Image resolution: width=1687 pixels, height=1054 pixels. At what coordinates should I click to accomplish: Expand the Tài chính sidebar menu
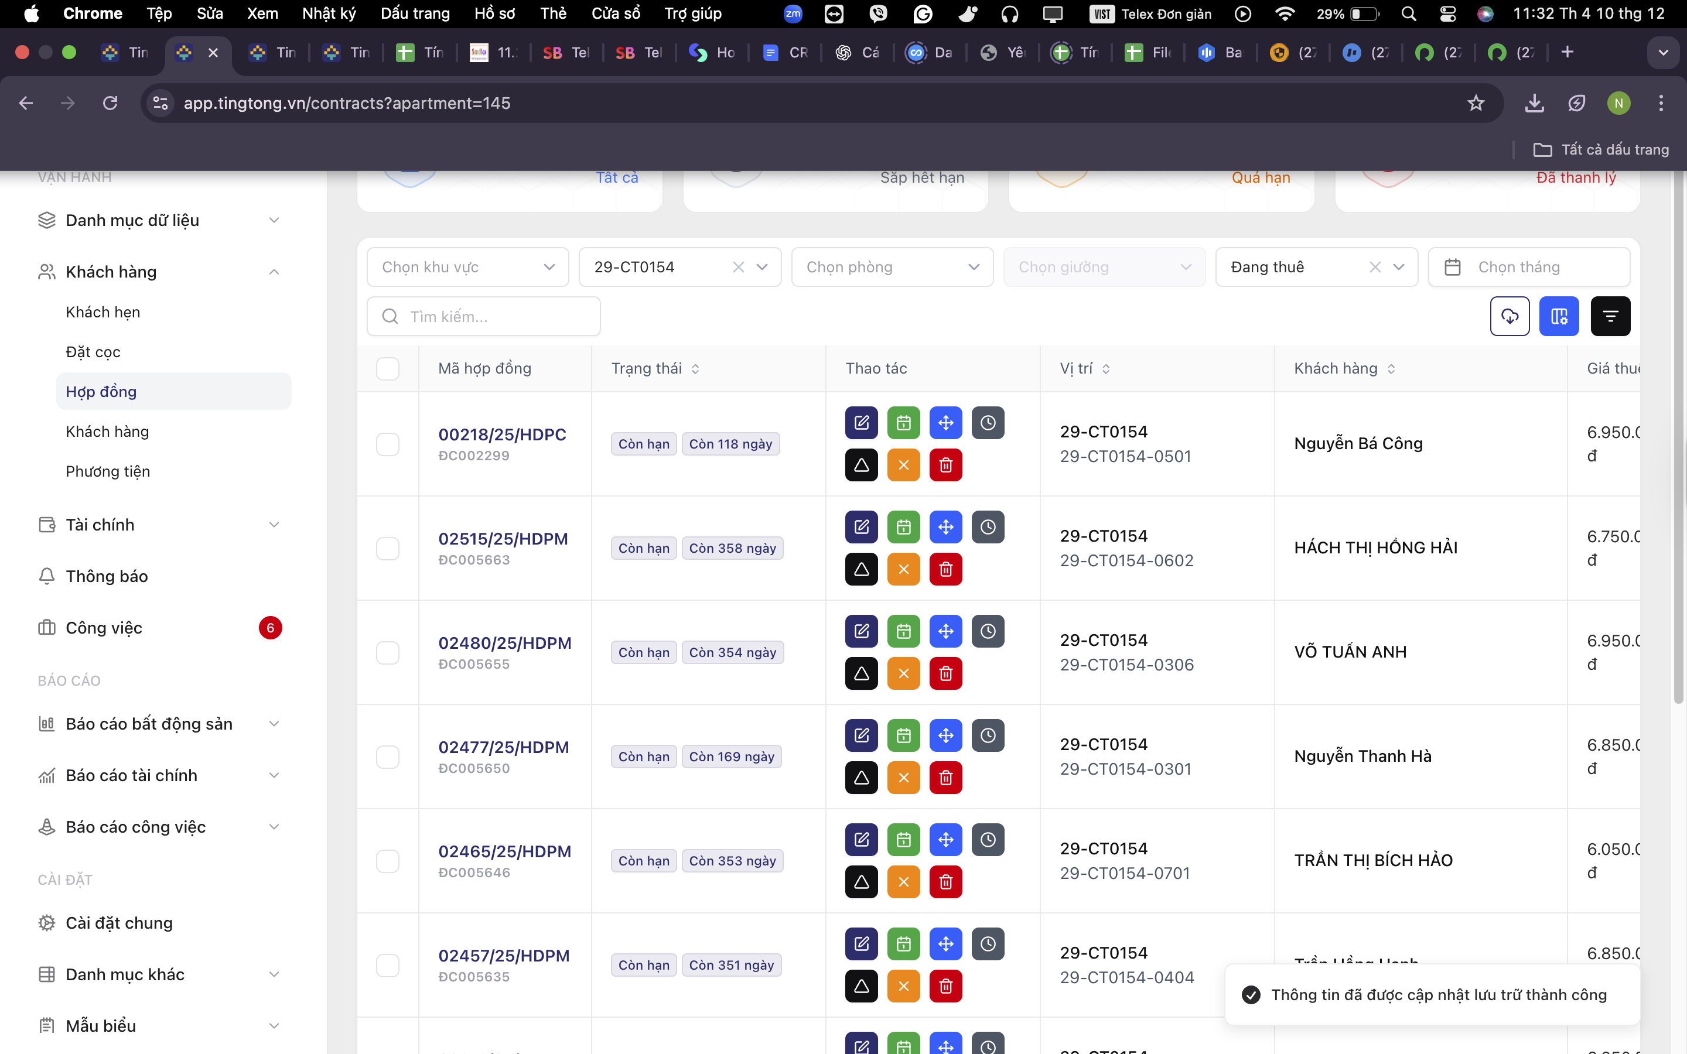160,525
